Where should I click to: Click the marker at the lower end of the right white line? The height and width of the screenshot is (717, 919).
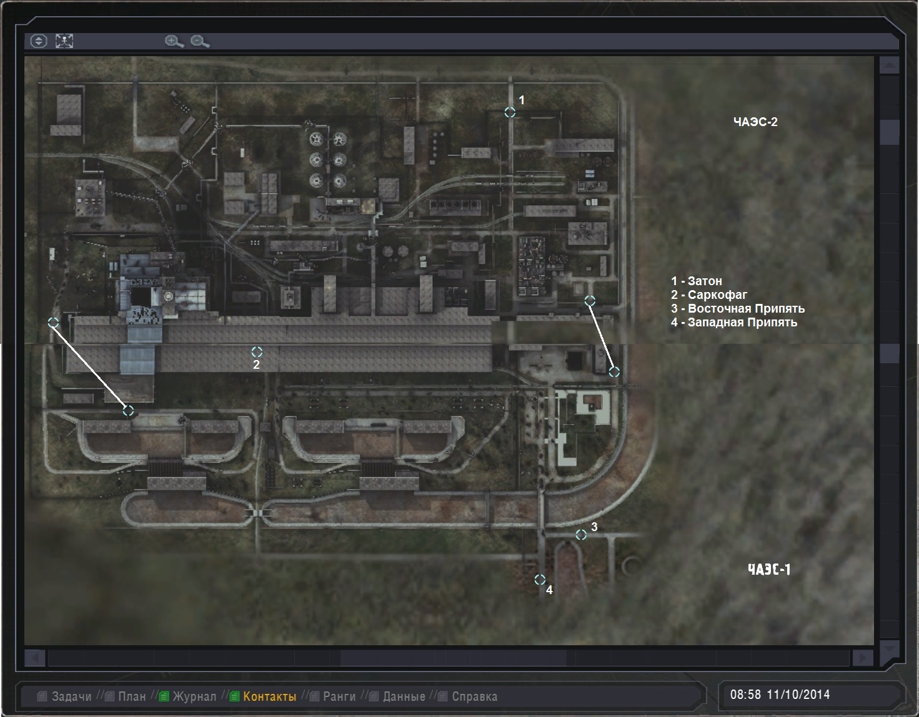pyautogui.click(x=614, y=372)
